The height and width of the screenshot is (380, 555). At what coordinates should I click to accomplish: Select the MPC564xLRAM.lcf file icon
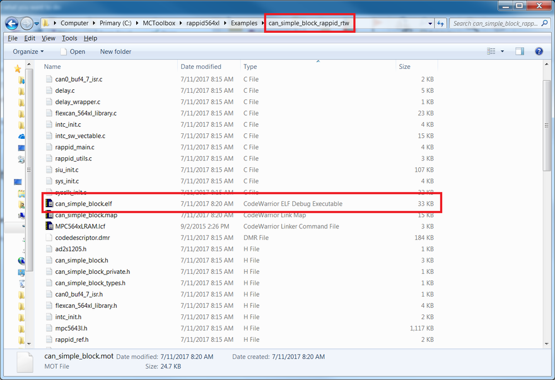tap(49, 226)
